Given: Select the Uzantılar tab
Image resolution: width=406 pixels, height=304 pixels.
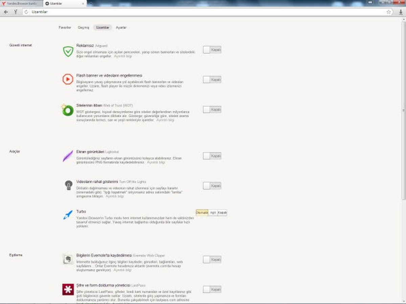Looking at the screenshot, I should [x=103, y=27].
